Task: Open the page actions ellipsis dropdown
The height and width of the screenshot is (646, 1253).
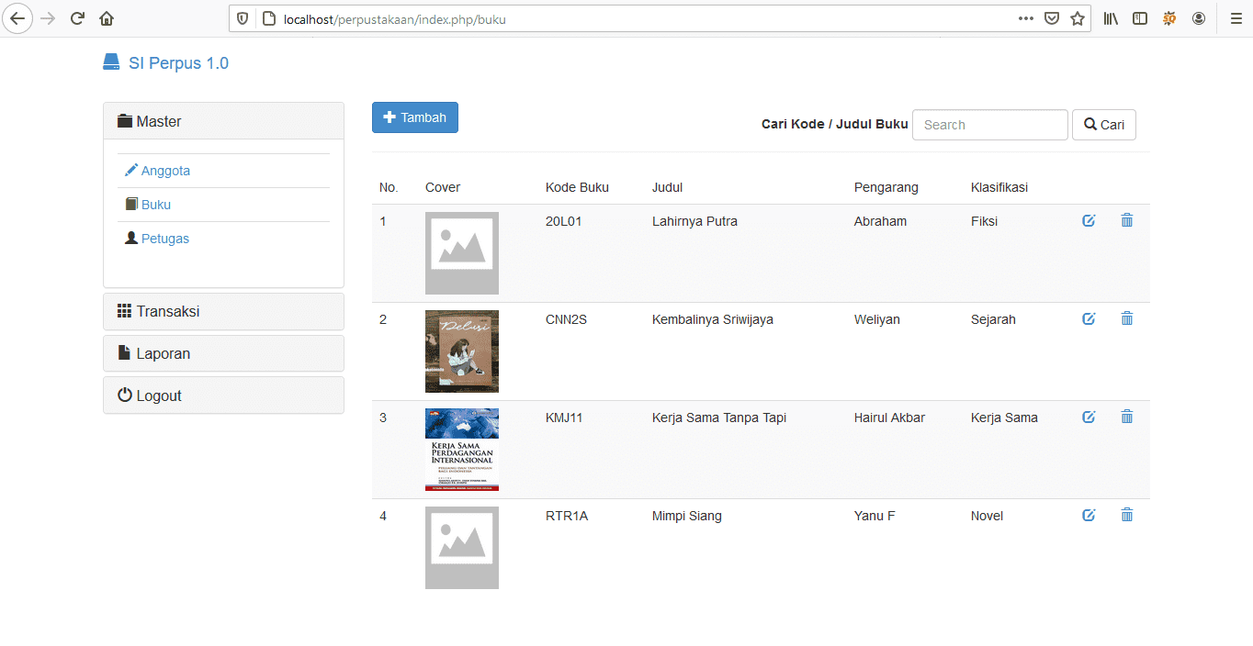Action: coord(1025,17)
